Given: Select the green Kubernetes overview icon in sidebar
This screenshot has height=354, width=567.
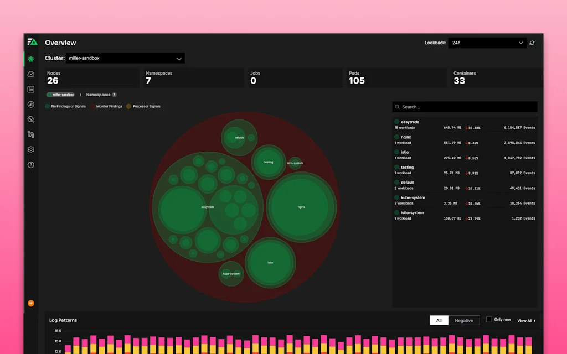Looking at the screenshot, I should (x=30, y=59).
